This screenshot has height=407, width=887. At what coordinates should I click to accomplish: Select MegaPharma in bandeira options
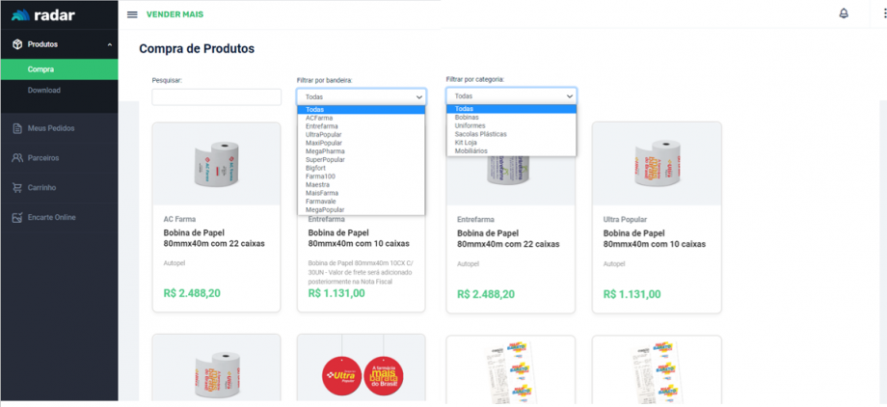click(325, 151)
